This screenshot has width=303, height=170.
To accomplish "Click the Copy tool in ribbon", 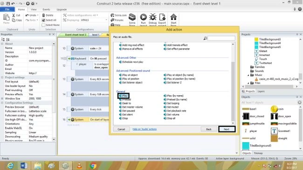I will [17, 20].
